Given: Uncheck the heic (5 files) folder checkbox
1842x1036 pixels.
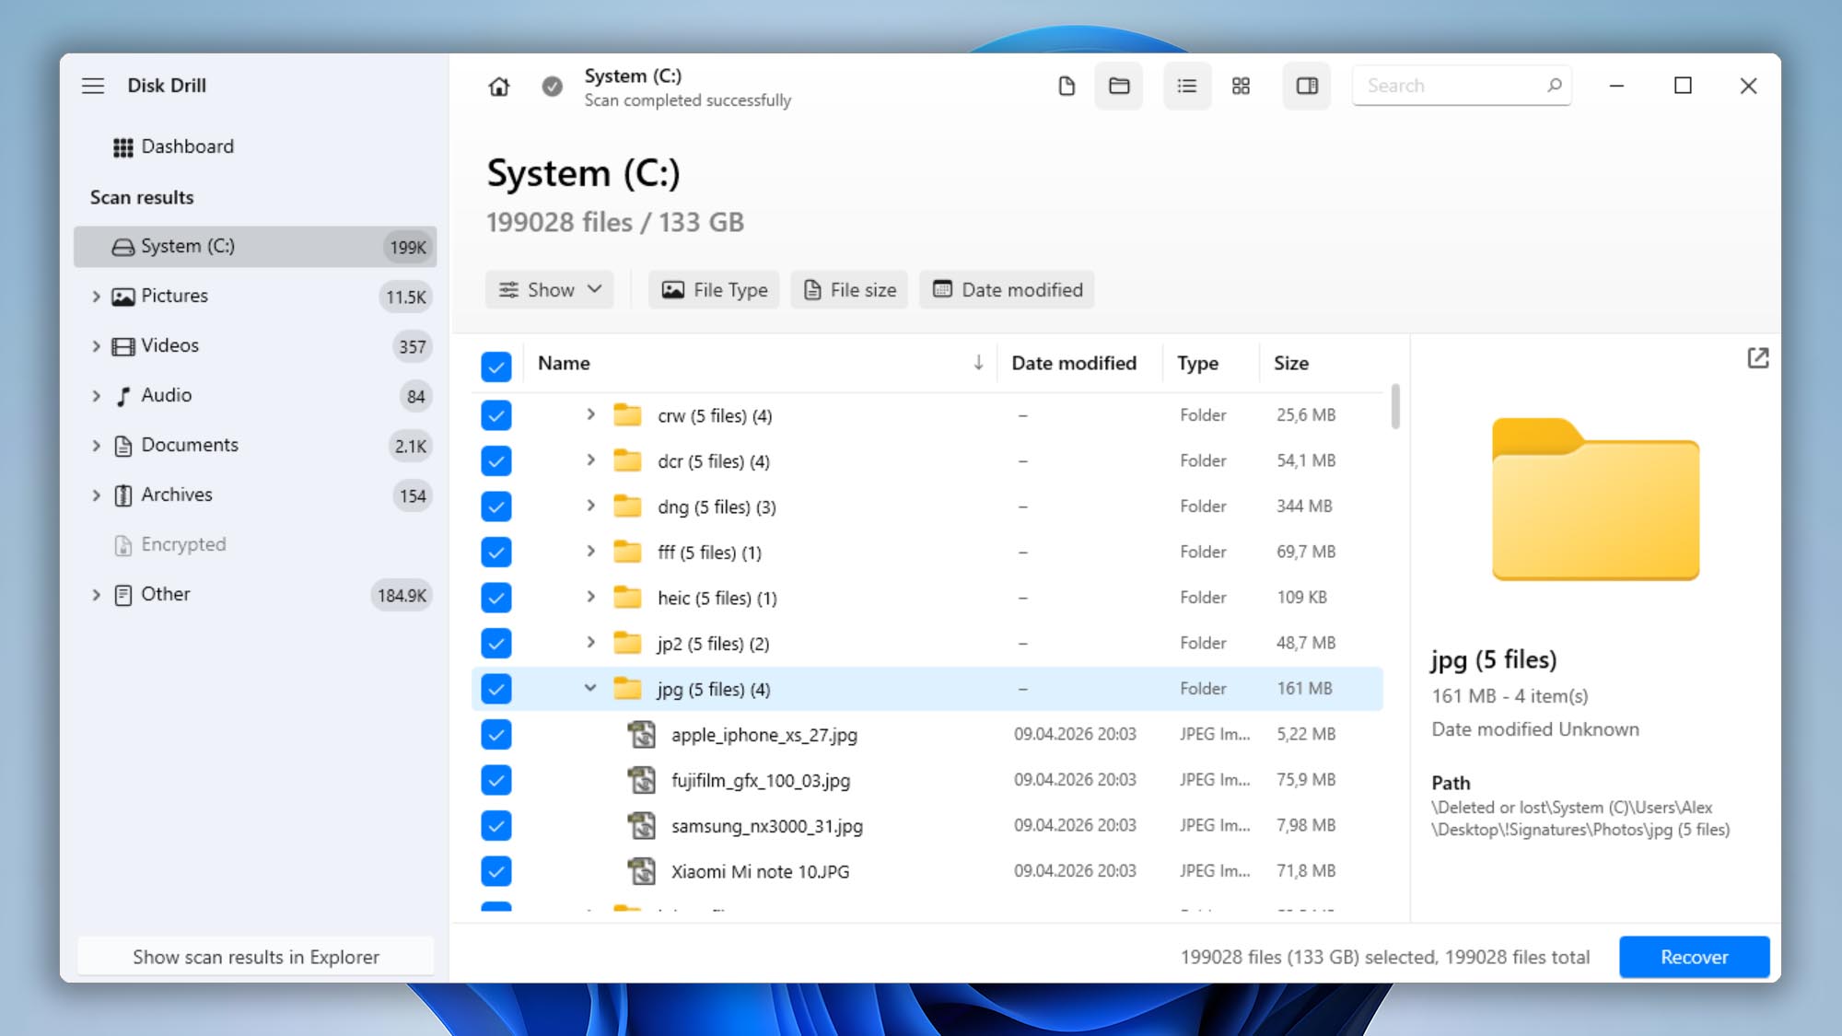Looking at the screenshot, I should [495, 598].
